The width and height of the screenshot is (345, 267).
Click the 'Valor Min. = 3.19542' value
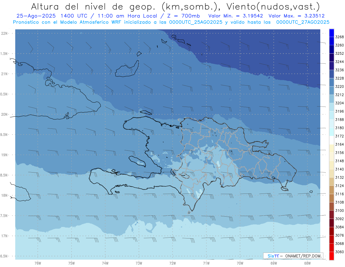(x=236, y=16)
